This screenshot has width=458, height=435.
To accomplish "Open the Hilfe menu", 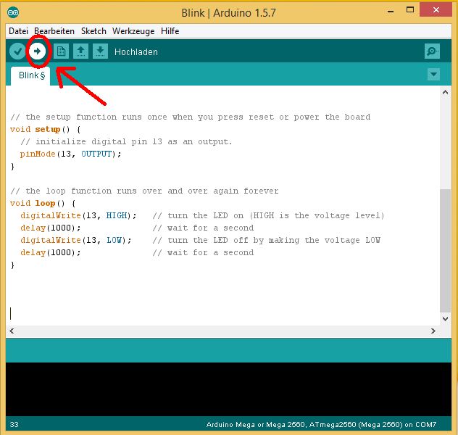I will pos(170,31).
